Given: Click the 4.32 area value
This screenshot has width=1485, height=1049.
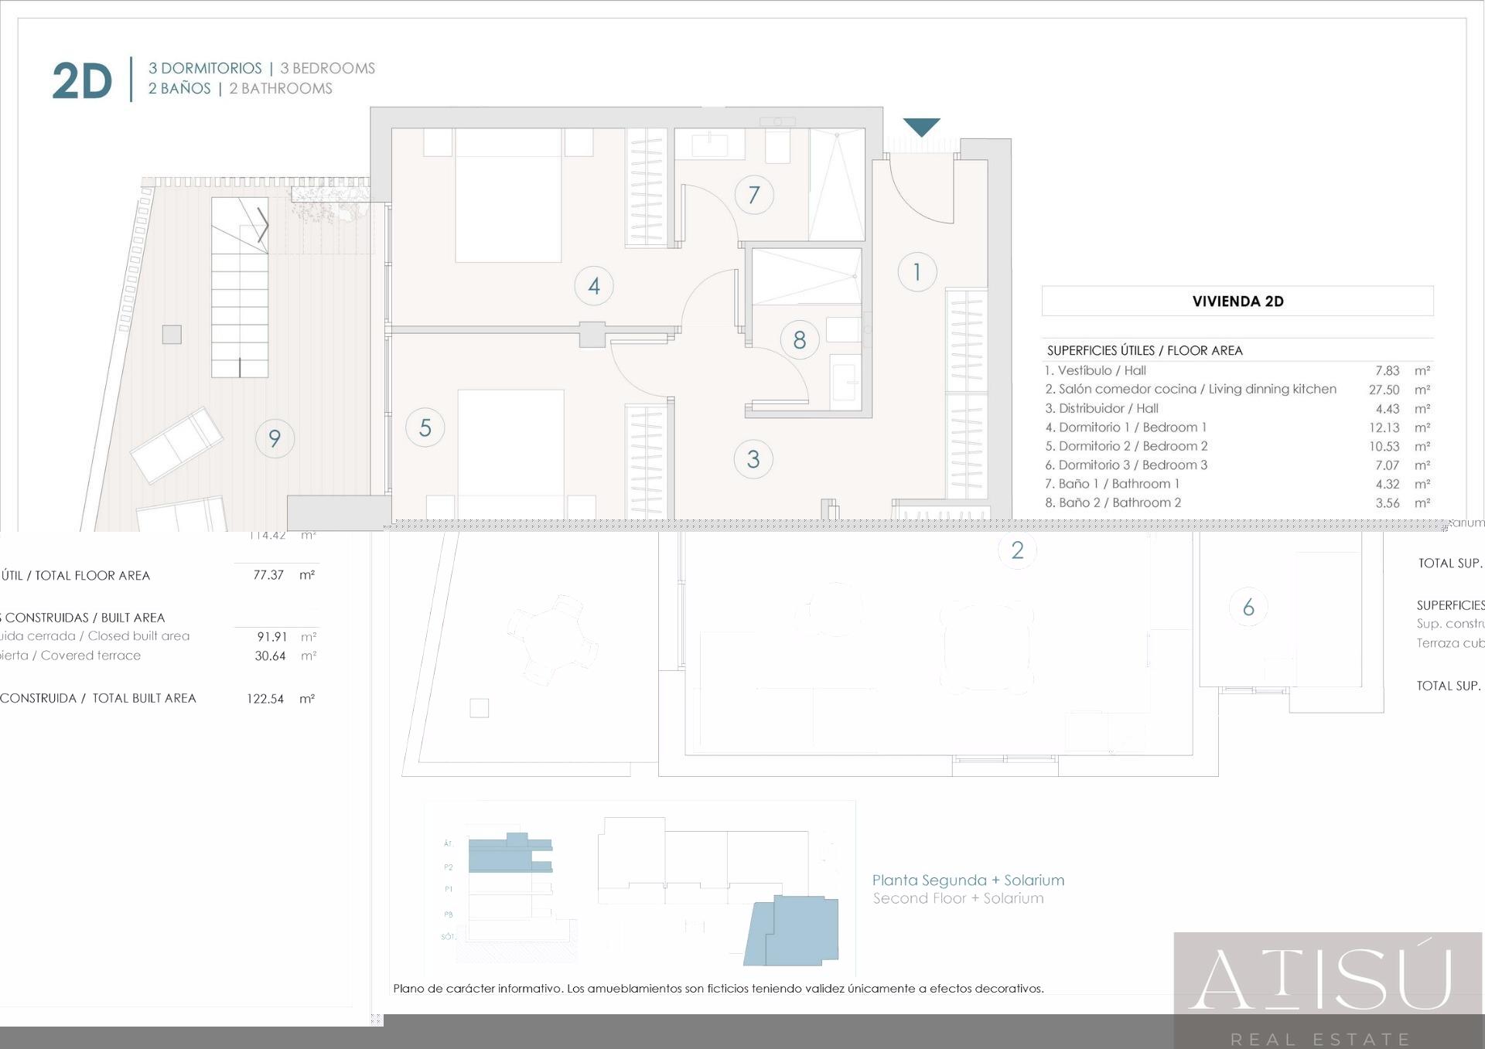Looking at the screenshot, I should click(x=1388, y=485).
